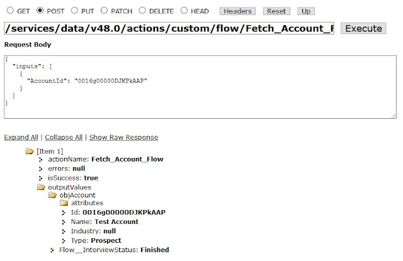This screenshot has height=261, width=403.
Task: Click inside the Request Body text area
Action: point(200,87)
